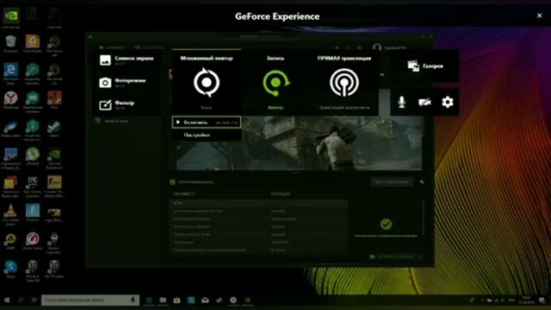Image resolution: width=551 pixels, height=310 pixels.
Task: Open the Drivers tab in background window
Action: coord(150,47)
